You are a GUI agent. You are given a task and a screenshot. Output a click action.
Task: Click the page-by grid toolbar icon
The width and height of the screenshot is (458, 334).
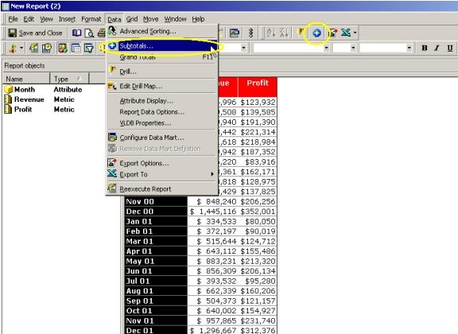click(76, 48)
